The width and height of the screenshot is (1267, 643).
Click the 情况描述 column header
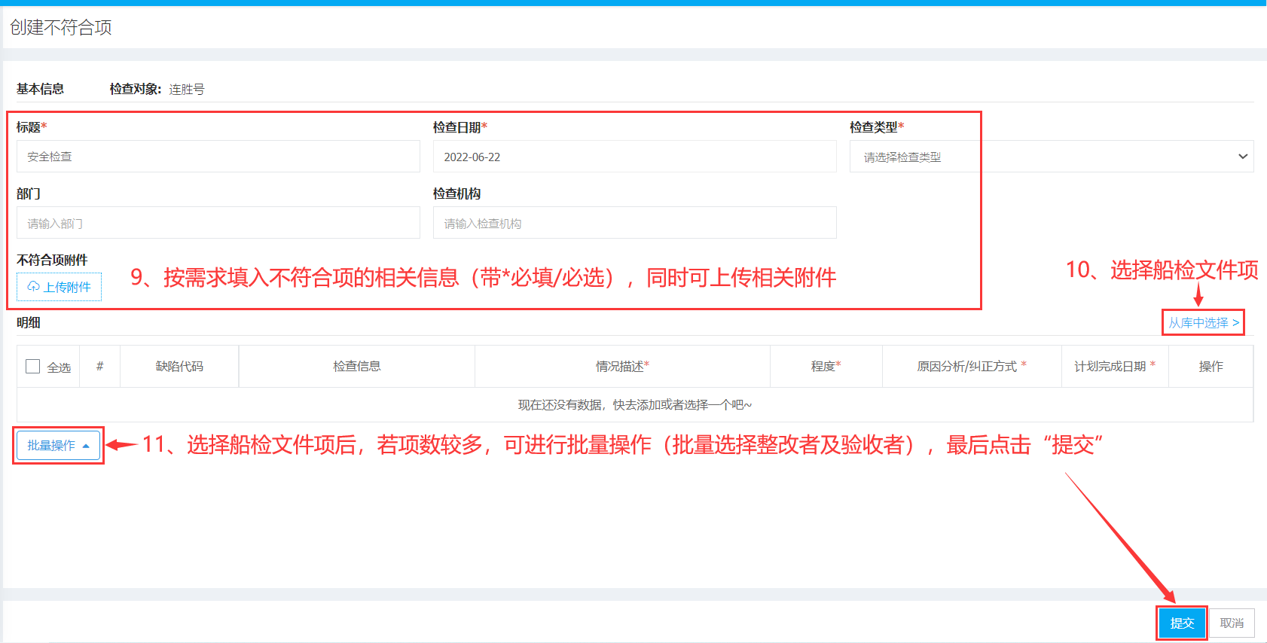pos(622,367)
